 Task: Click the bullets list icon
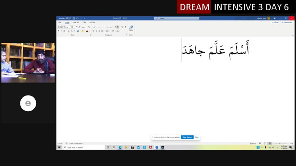(93, 27)
